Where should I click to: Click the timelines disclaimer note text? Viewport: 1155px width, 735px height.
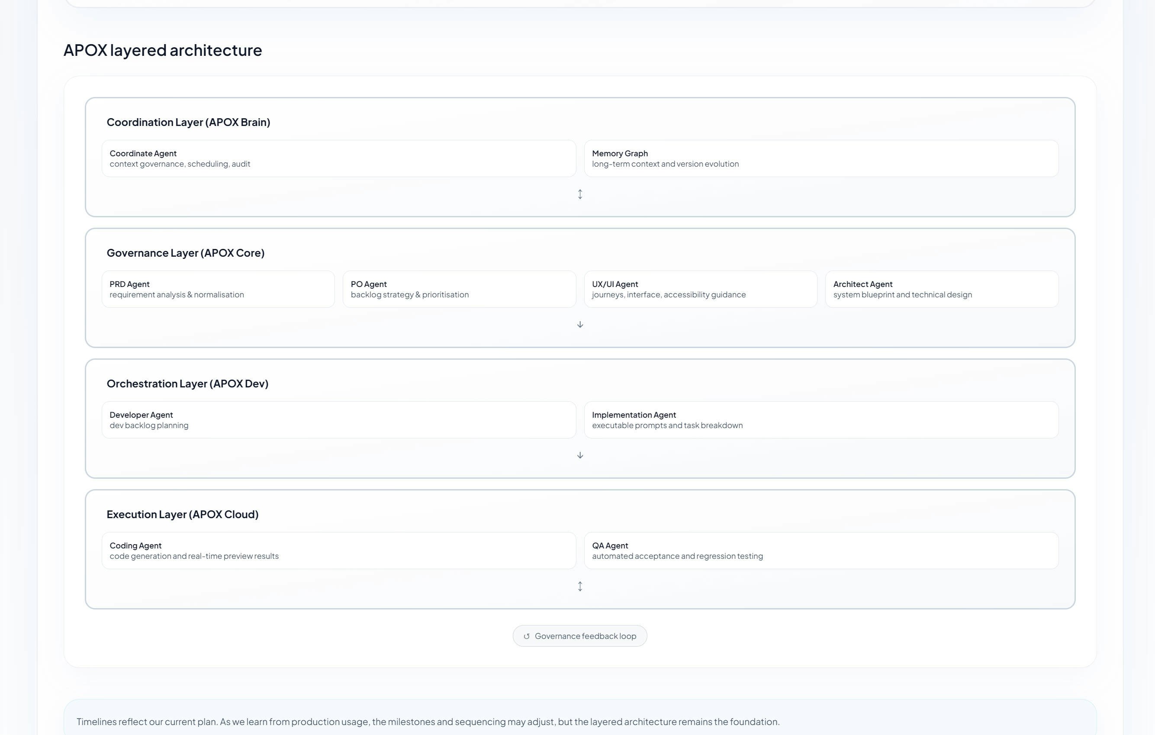(x=428, y=722)
